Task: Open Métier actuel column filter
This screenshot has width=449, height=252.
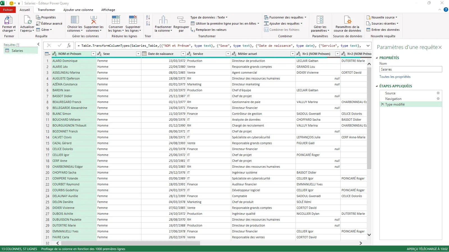Action: (x=293, y=54)
